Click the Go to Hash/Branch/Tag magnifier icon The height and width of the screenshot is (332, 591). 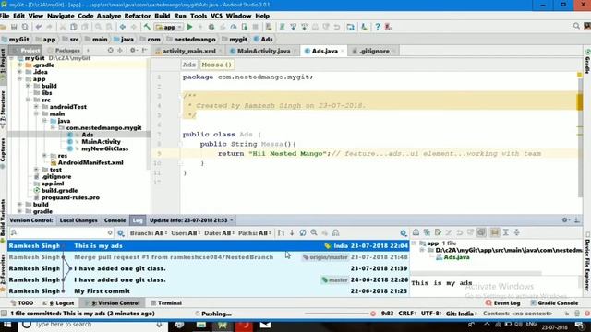click(314, 232)
